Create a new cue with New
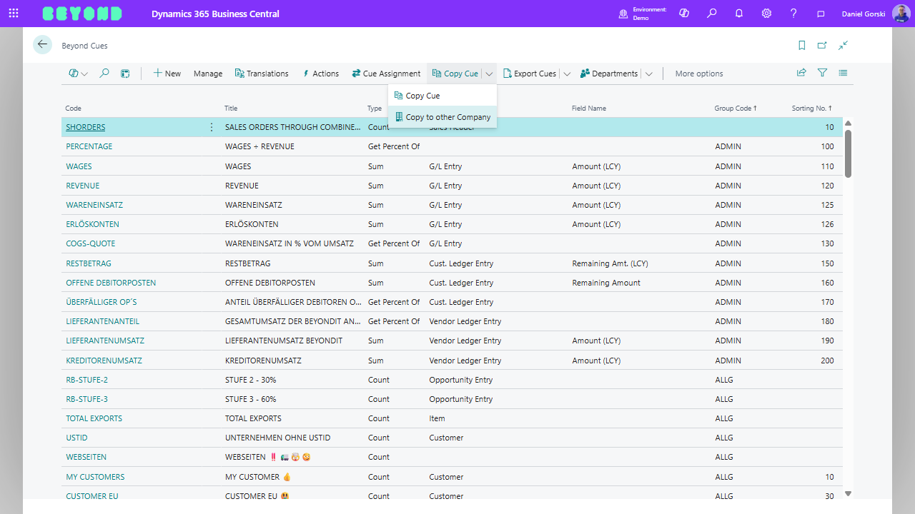The width and height of the screenshot is (915, 514). click(167, 73)
